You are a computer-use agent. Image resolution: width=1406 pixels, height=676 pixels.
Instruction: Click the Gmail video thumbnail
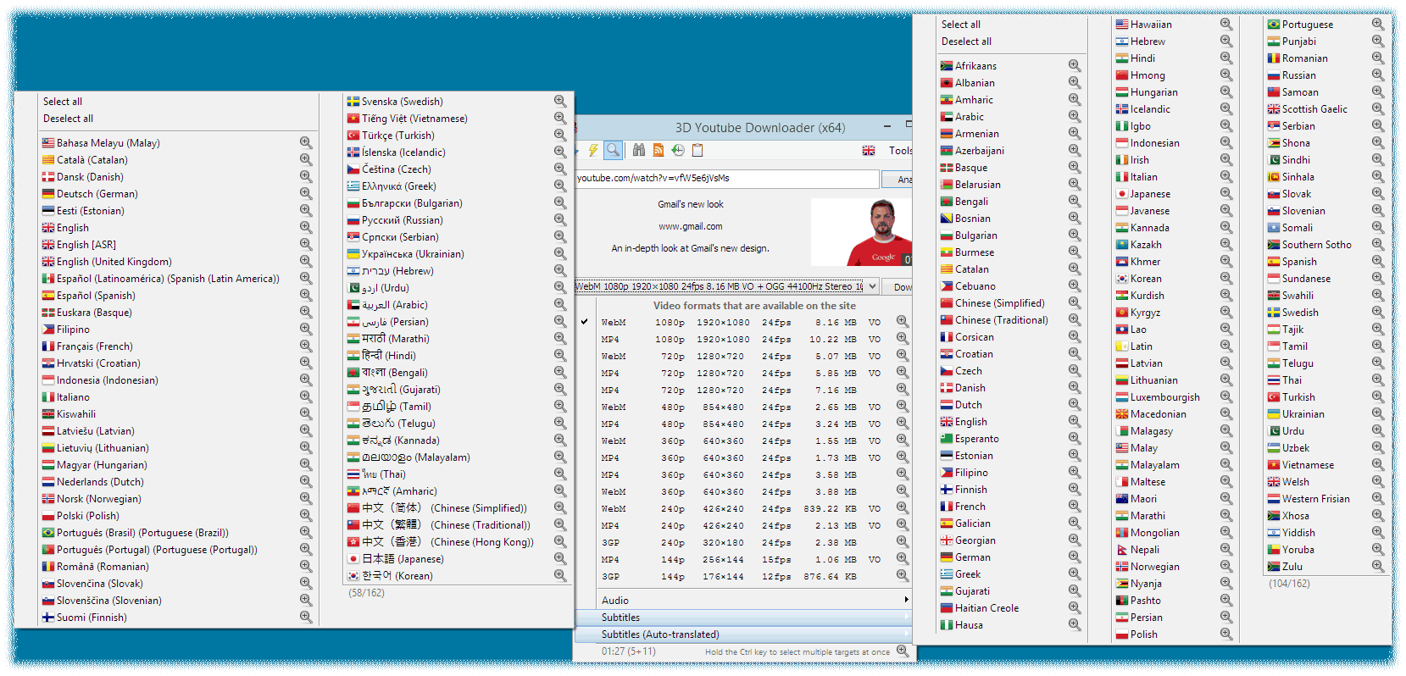862,232
